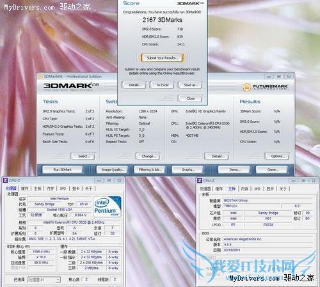Click Select under the Tests section
320x287 pixels.
coord(83,156)
